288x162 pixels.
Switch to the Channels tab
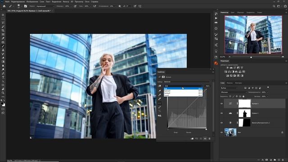click(x=229, y=83)
